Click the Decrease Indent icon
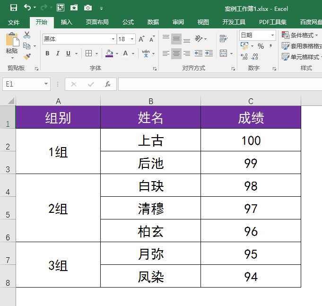Viewport: 322px width, 306px height. [x=199, y=53]
